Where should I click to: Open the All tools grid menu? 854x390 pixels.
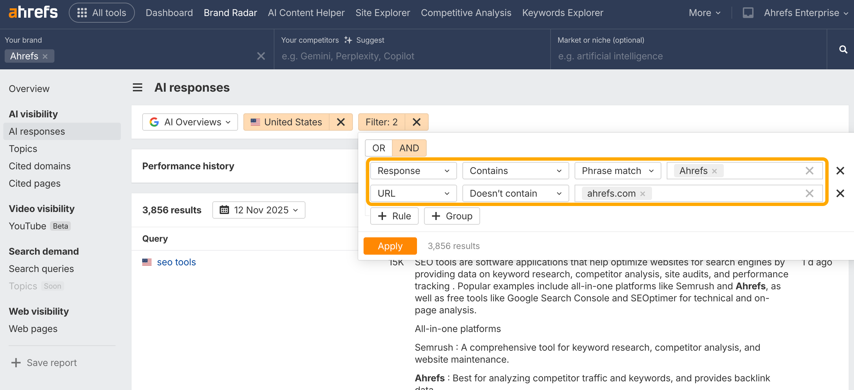click(x=101, y=13)
